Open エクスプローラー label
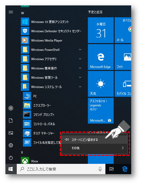Viewport: 142px width, 185px height. click(x=42, y=105)
